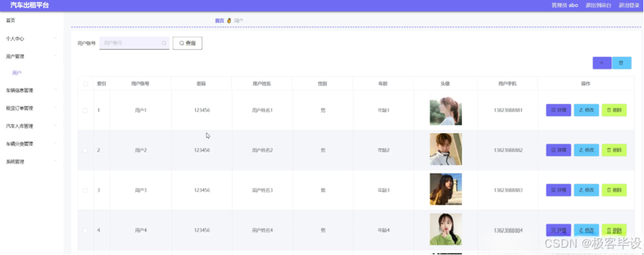Expand the 汽车入库管理 sidebar menu
Screen dimensions: 644x255
point(31,126)
